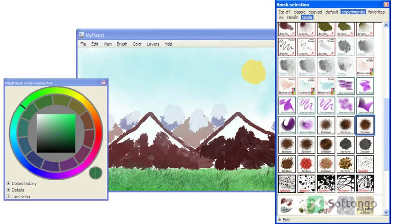
Task: Pick the speckled gray Water brush
Action: pyautogui.click(x=345, y=47)
